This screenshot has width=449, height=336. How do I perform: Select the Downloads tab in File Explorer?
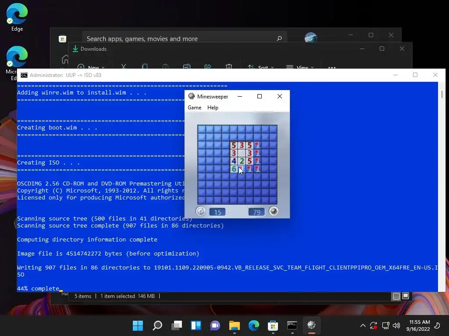point(89,49)
